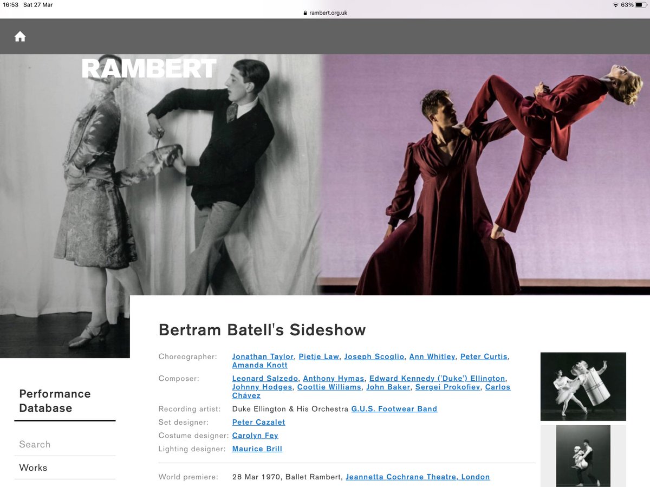View the first black-and-white dancer thumbnail

583,386
